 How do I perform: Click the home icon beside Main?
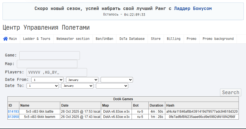coord(5,39)
